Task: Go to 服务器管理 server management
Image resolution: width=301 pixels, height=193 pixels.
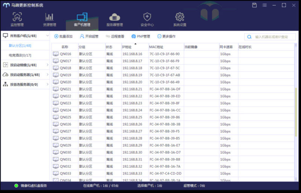Action: click(x=114, y=20)
